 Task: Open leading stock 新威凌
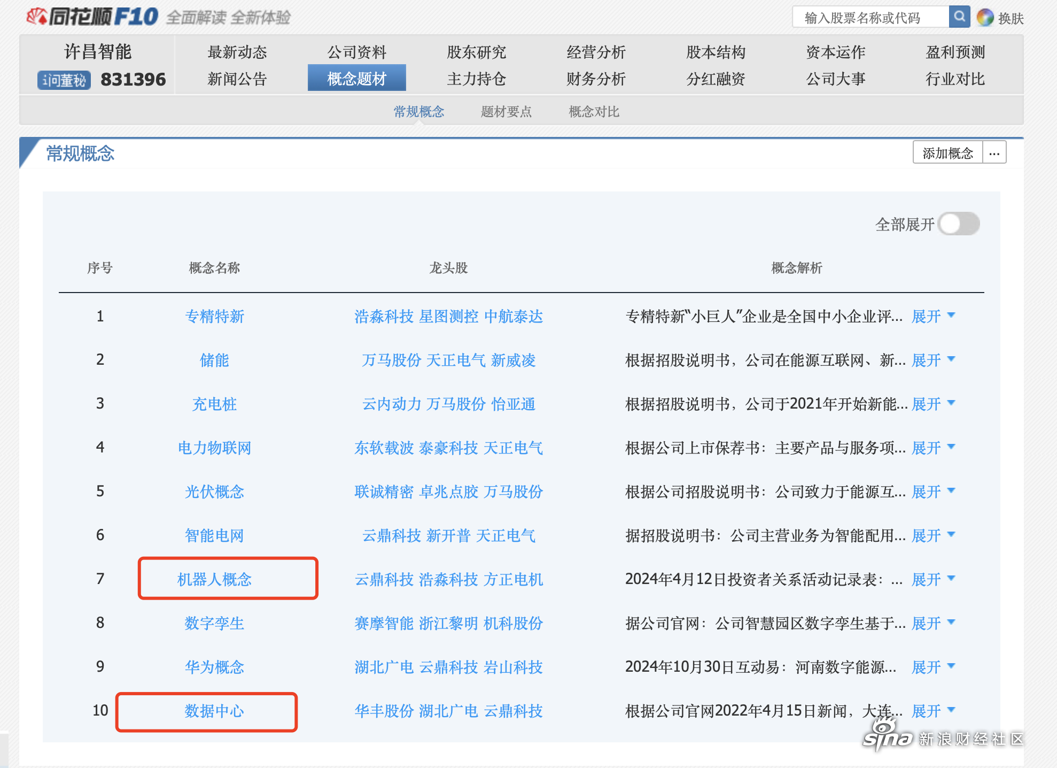[514, 360]
